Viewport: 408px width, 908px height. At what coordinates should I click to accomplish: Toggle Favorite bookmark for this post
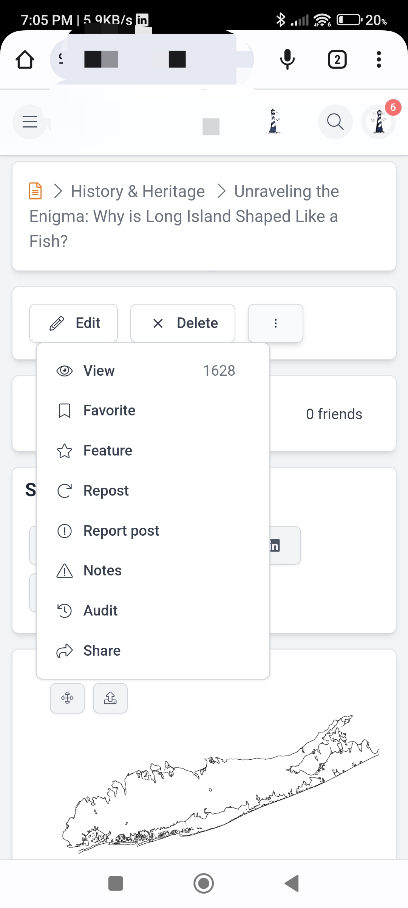(x=109, y=410)
